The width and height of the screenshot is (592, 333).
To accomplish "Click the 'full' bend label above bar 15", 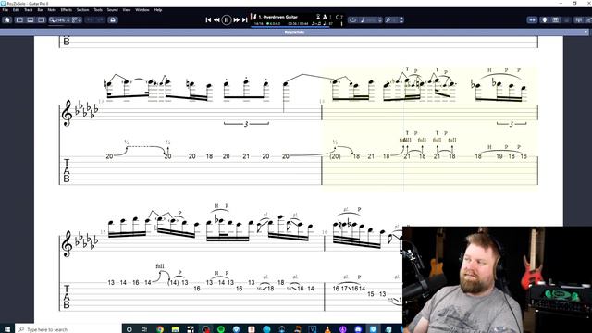I will [x=160, y=266].
